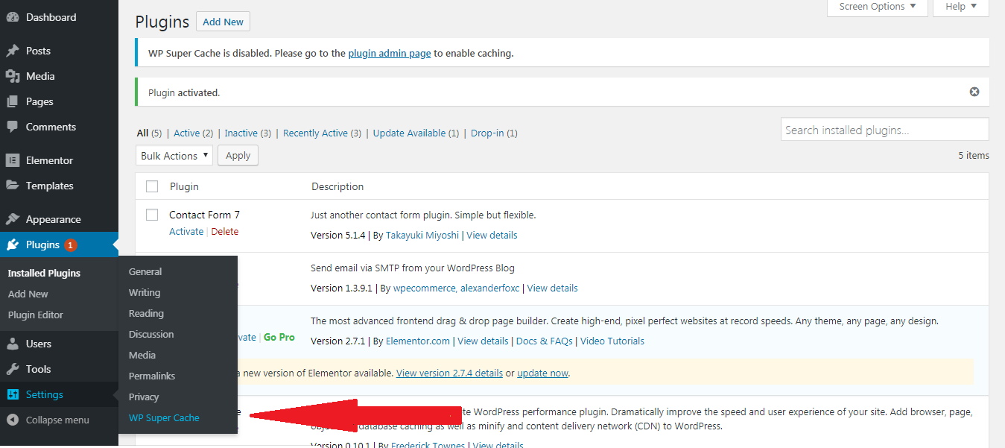Filter plugins by Active
This screenshot has width=1005, height=448.
pyautogui.click(x=186, y=133)
